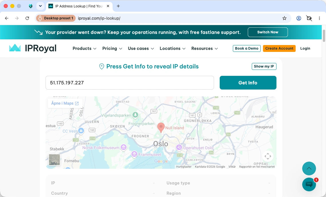Click the Switch Now banner button
Viewport: 326px width, 197px height.
pos(268,32)
